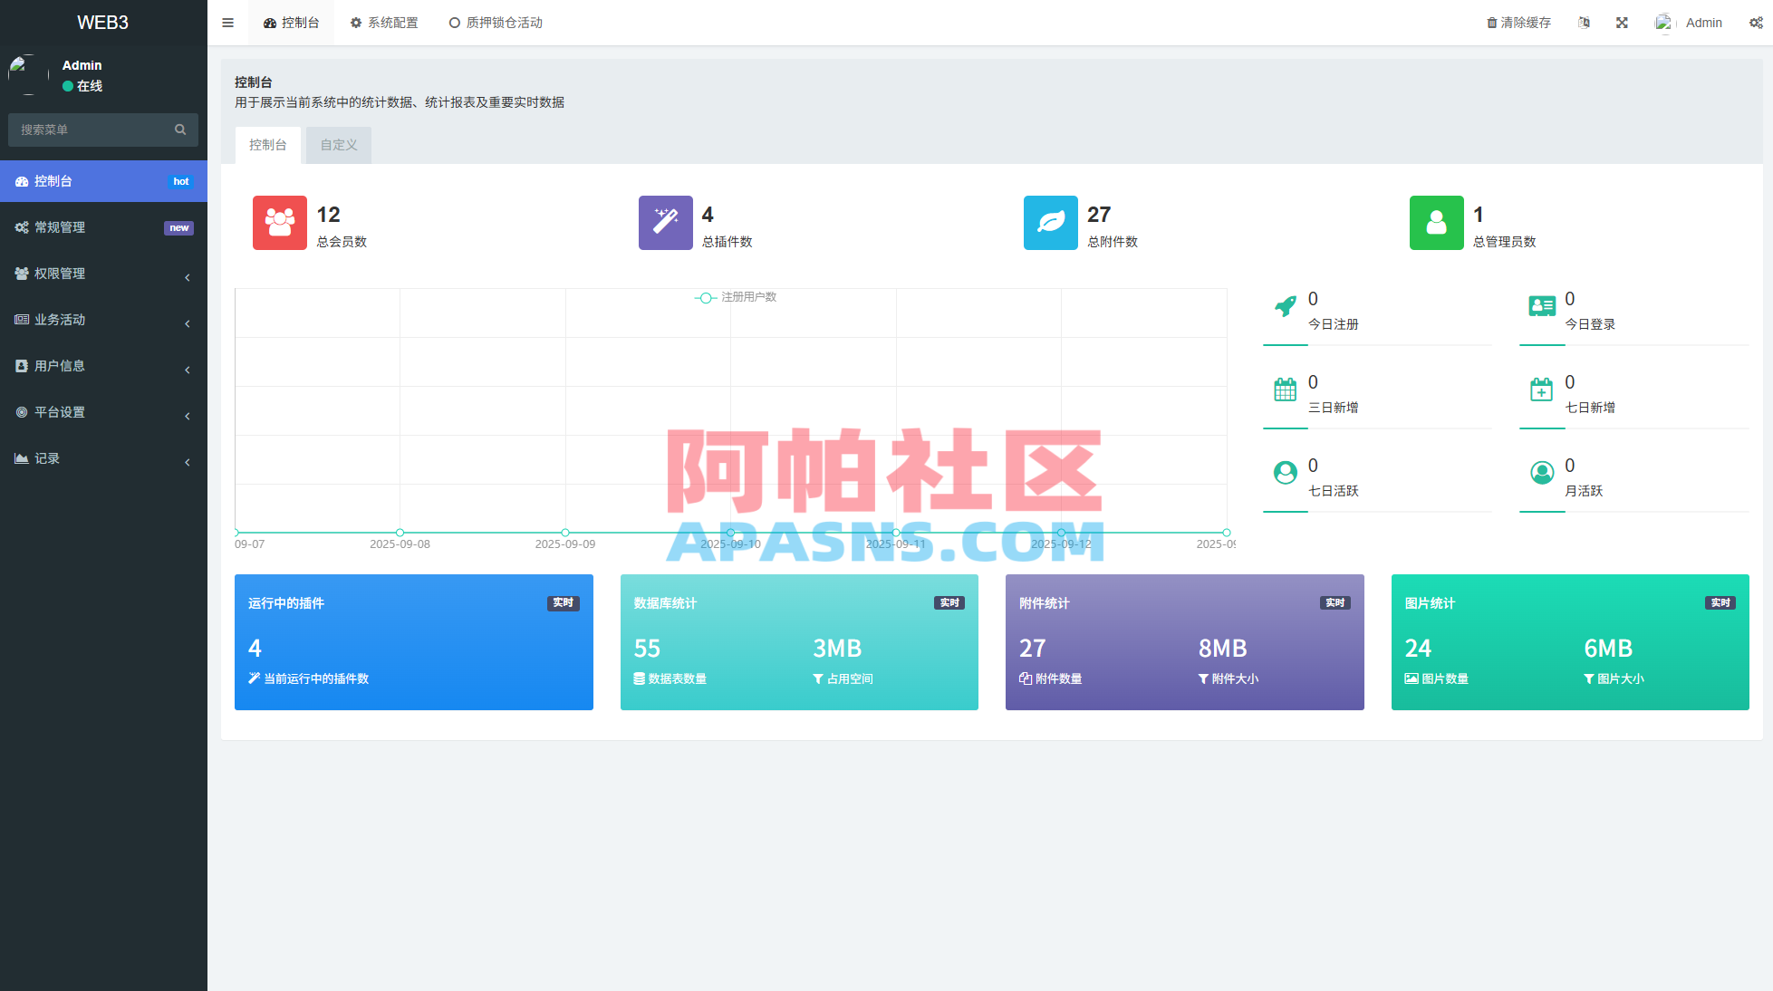This screenshot has width=1773, height=991.
Task: Open 常规管理 in the sidebar
Action: [x=103, y=227]
